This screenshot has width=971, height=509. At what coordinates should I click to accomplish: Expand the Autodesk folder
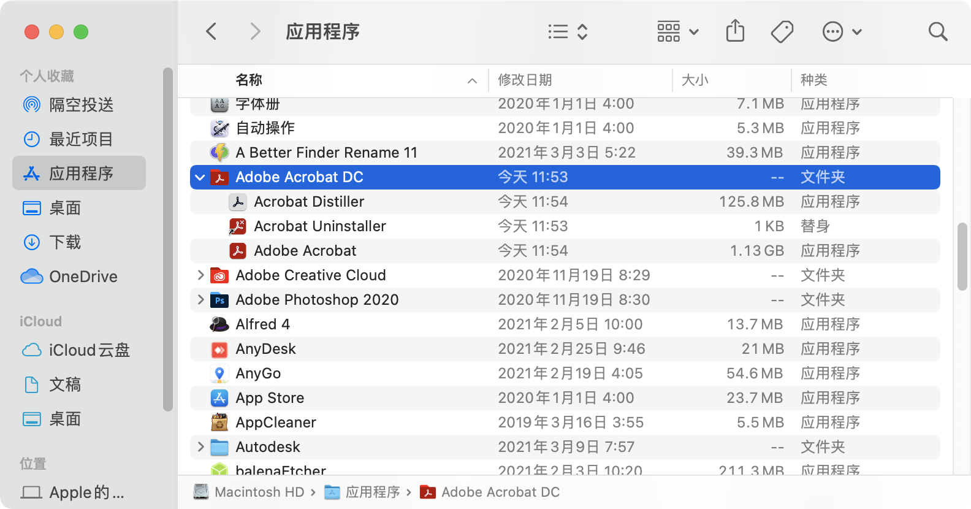pyautogui.click(x=200, y=447)
